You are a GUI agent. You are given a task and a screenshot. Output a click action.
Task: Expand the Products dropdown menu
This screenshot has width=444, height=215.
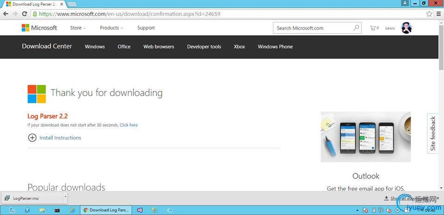111,28
